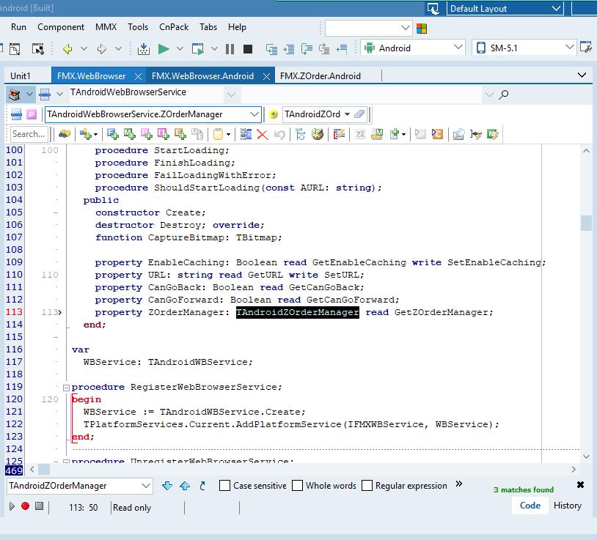Click the eraser icon beside TAndroidZOrd
The image size is (597, 540).
click(359, 114)
